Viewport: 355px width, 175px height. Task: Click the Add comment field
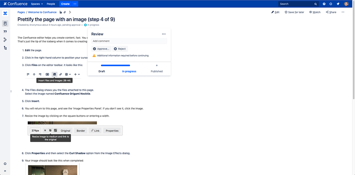(129, 41)
